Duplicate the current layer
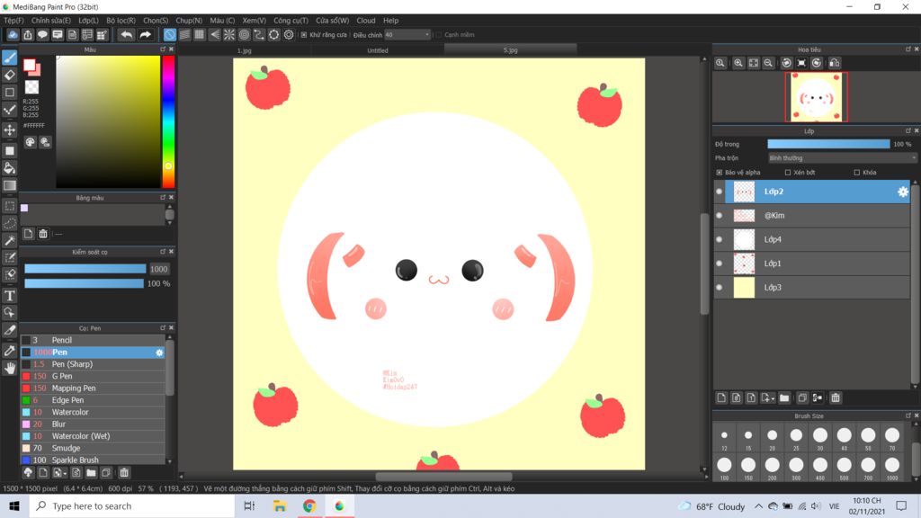 coord(802,397)
